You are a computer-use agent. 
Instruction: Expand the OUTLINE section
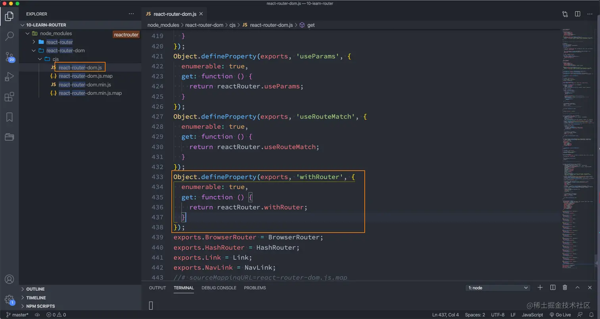point(35,289)
